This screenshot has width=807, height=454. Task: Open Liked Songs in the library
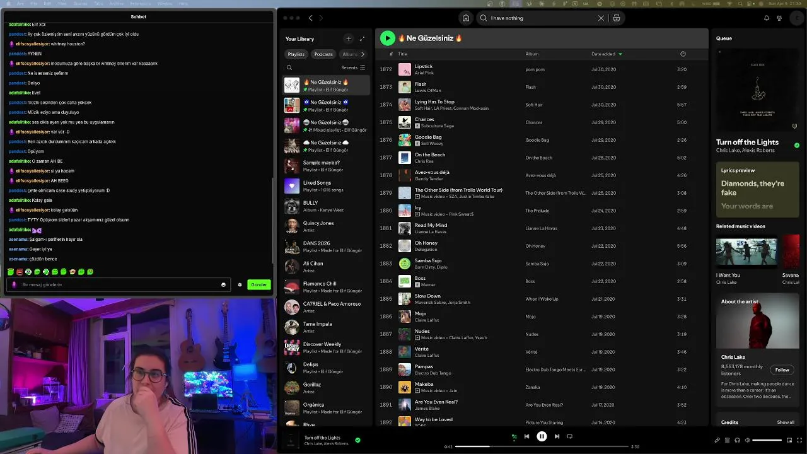[326, 186]
